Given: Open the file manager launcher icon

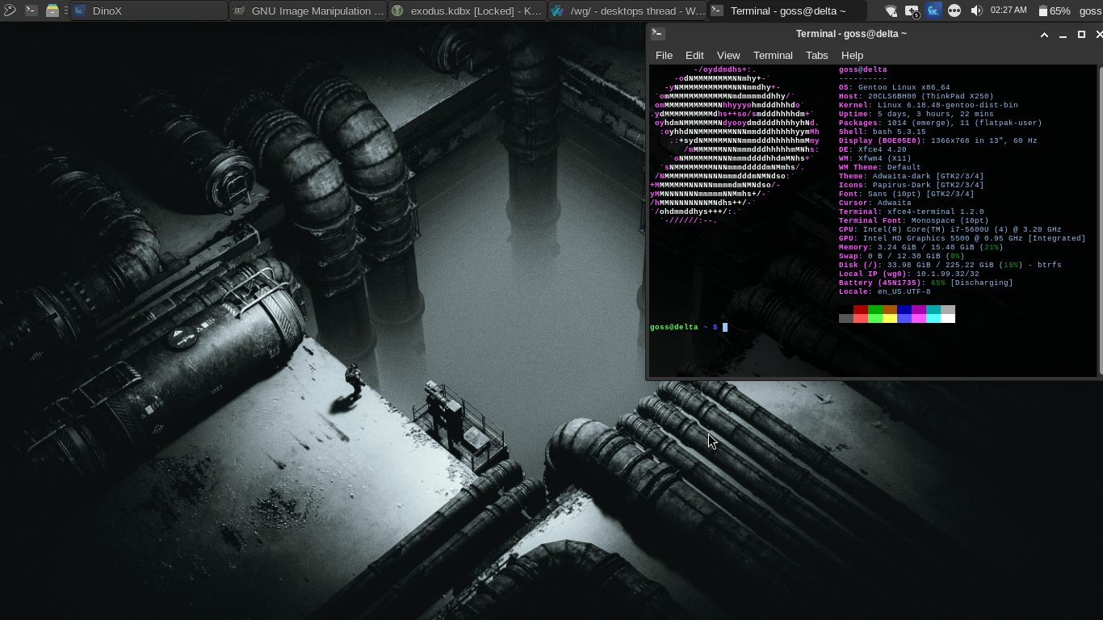Looking at the screenshot, I should tap(52, 10).
